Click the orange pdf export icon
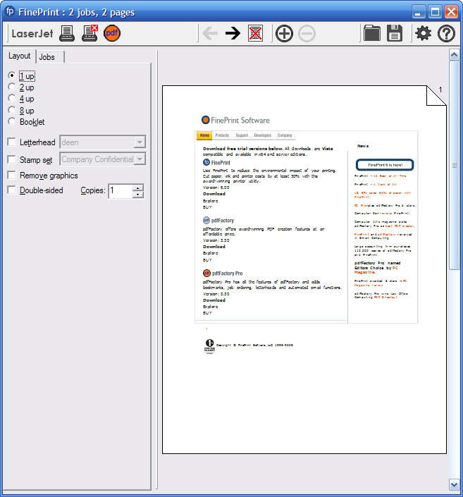 112,33
